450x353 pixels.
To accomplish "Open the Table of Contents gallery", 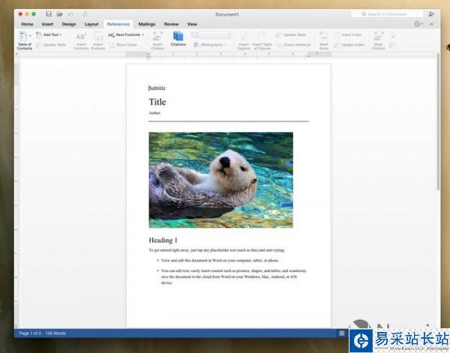I will tap(25, 40).
